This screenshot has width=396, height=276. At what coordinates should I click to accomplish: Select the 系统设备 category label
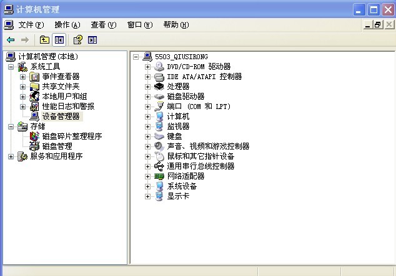tap(182, 186)
